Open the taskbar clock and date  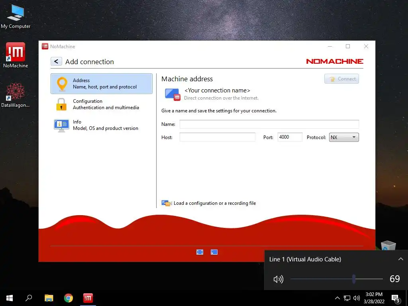click(x=374, y=298)
